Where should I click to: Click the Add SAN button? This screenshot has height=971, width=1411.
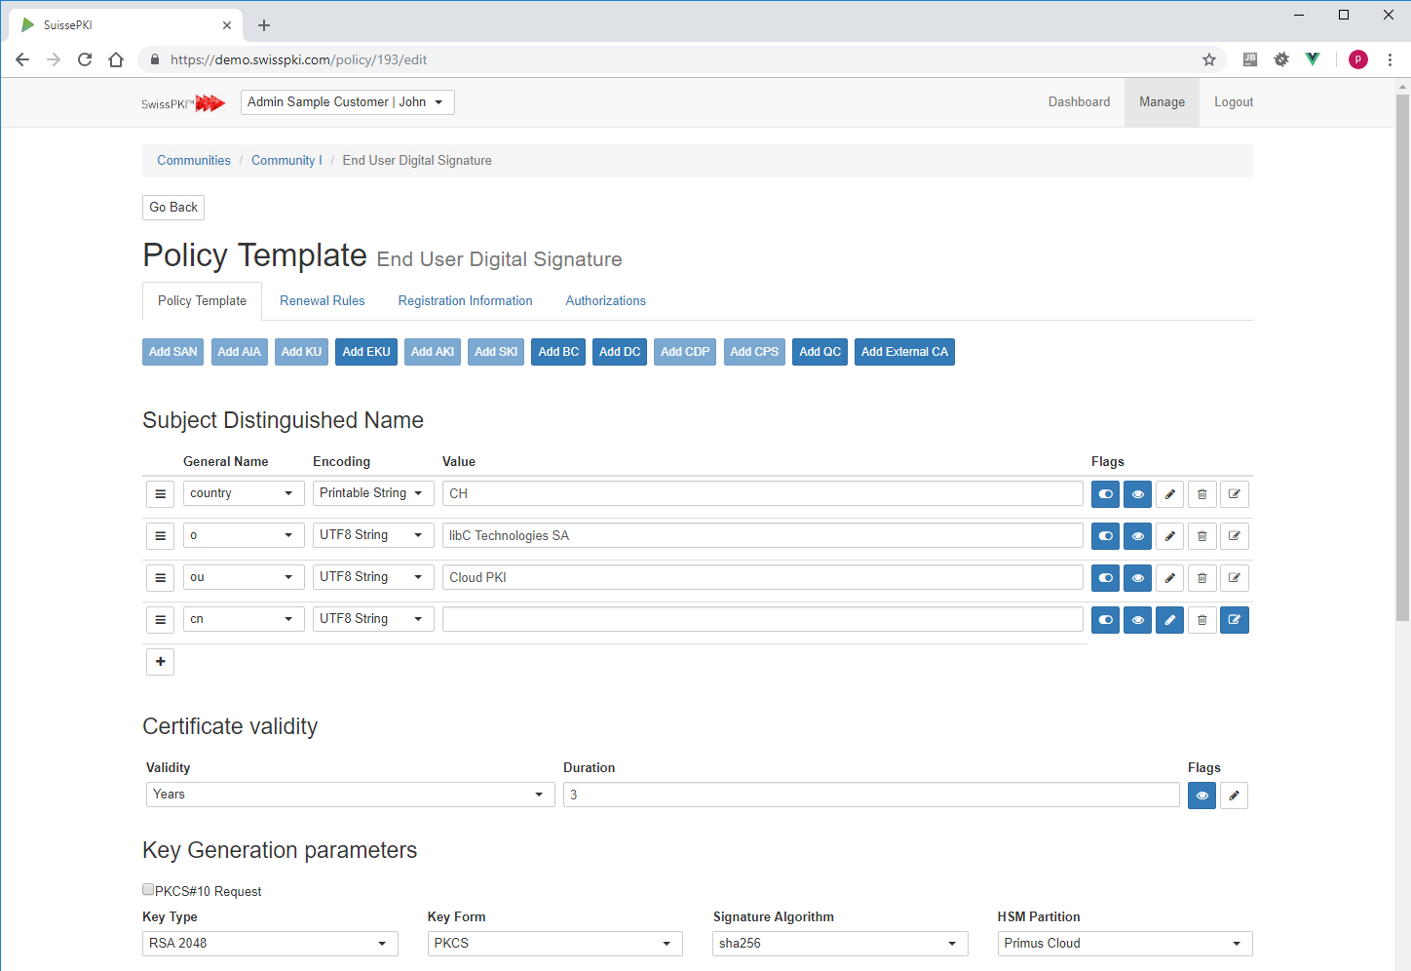pos(173,352)
